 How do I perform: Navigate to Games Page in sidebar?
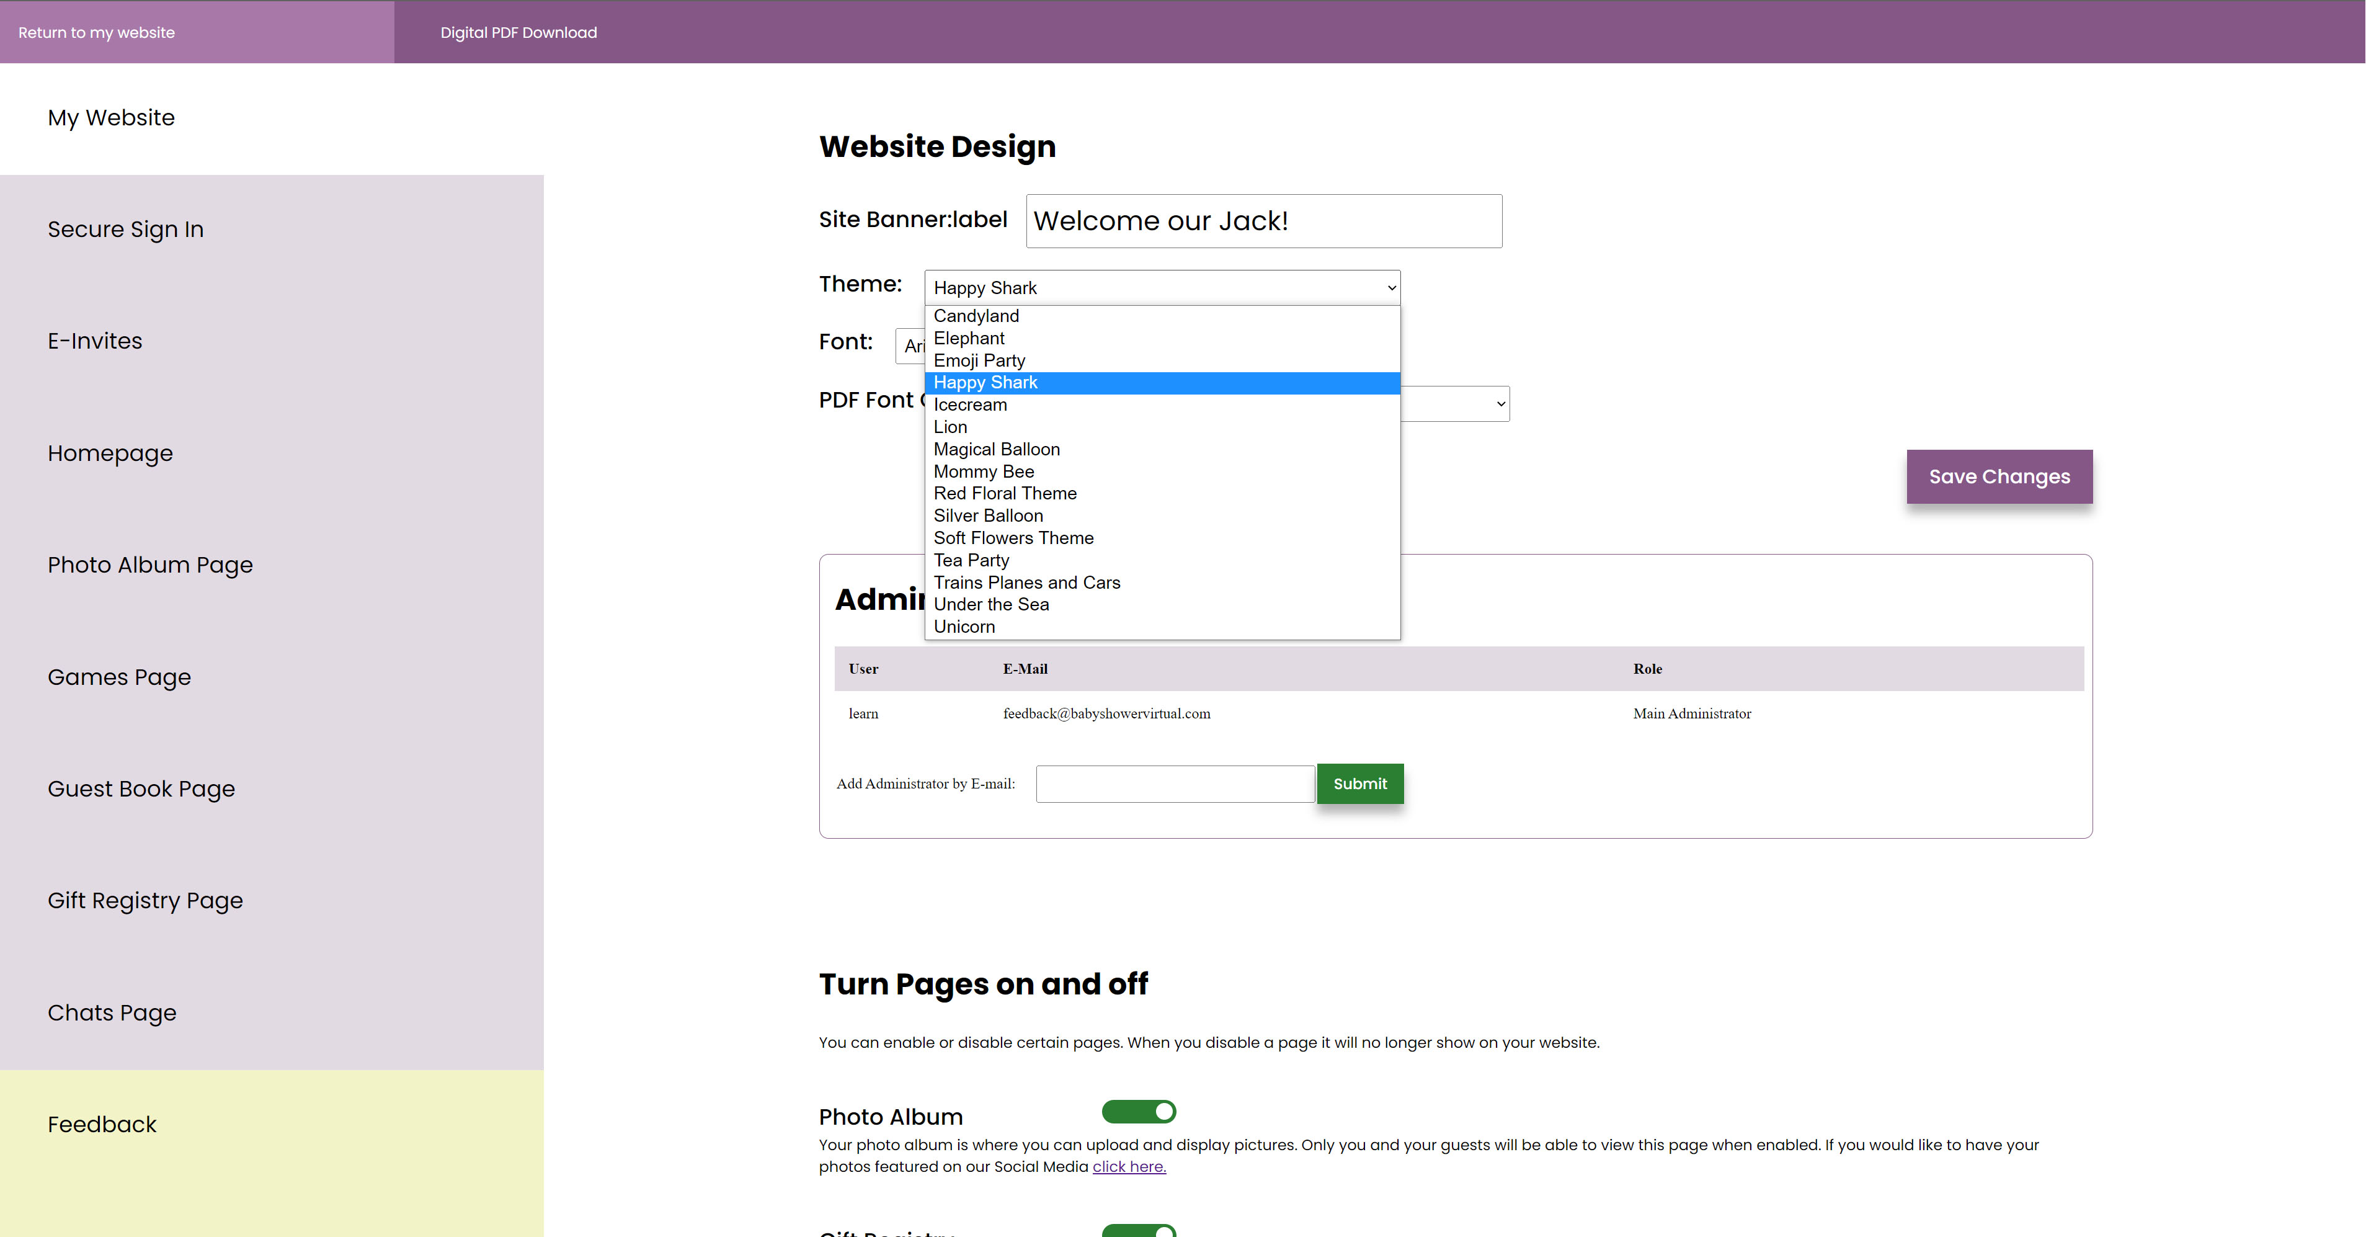[120, 677]
